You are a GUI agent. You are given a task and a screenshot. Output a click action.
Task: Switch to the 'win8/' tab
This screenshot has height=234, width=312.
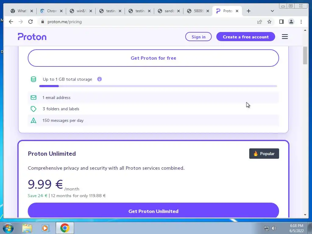80,11
